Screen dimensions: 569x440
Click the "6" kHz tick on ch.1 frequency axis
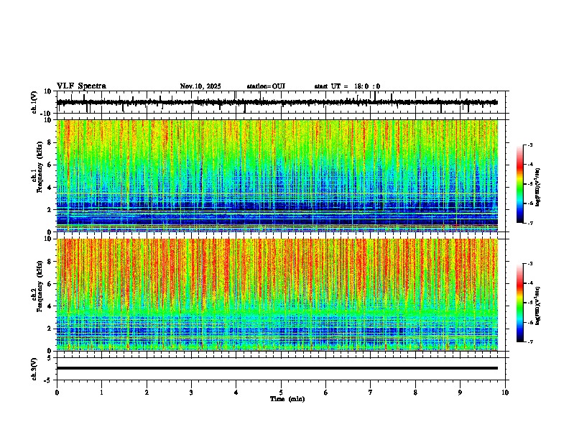(50, 165)
